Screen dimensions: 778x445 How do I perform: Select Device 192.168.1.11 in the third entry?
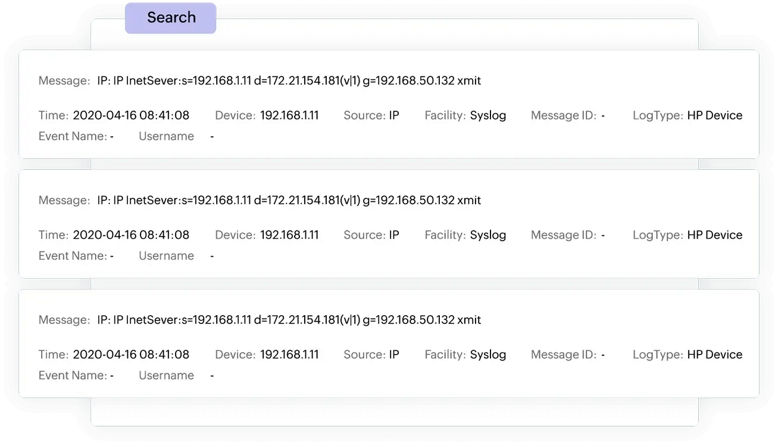click(x=289, y=355)
